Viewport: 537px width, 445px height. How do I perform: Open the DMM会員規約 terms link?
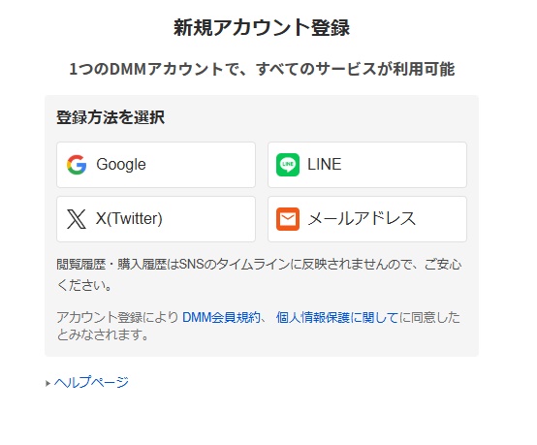click(221, 318)
